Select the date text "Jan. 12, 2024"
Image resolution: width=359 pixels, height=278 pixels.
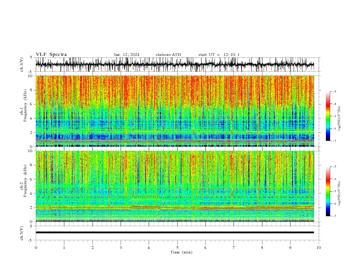(x=126, y=55)
